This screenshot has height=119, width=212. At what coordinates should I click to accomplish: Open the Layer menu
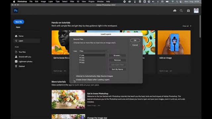[x=51, y=2]
